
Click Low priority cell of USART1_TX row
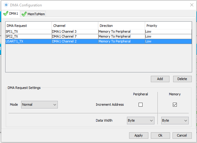tap(168, 41)
